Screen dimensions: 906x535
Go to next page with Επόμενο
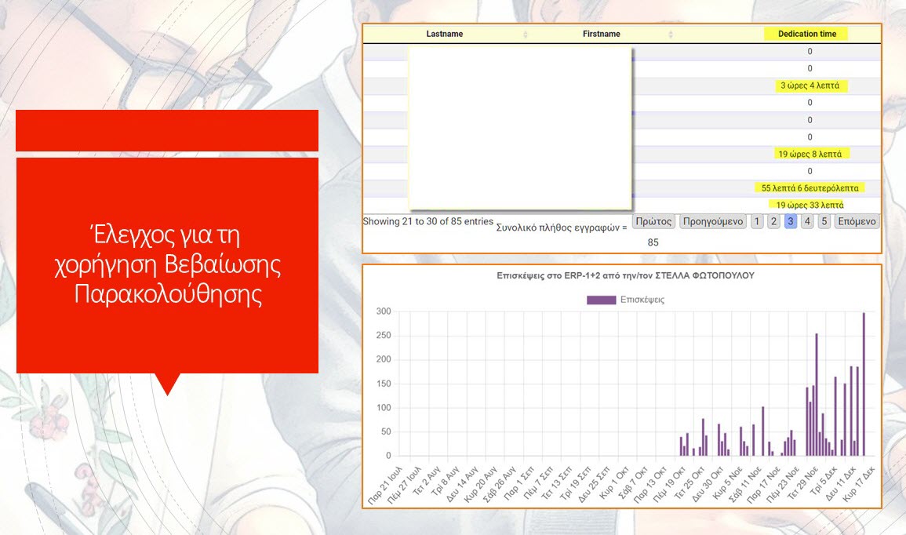tap(857, 221)
